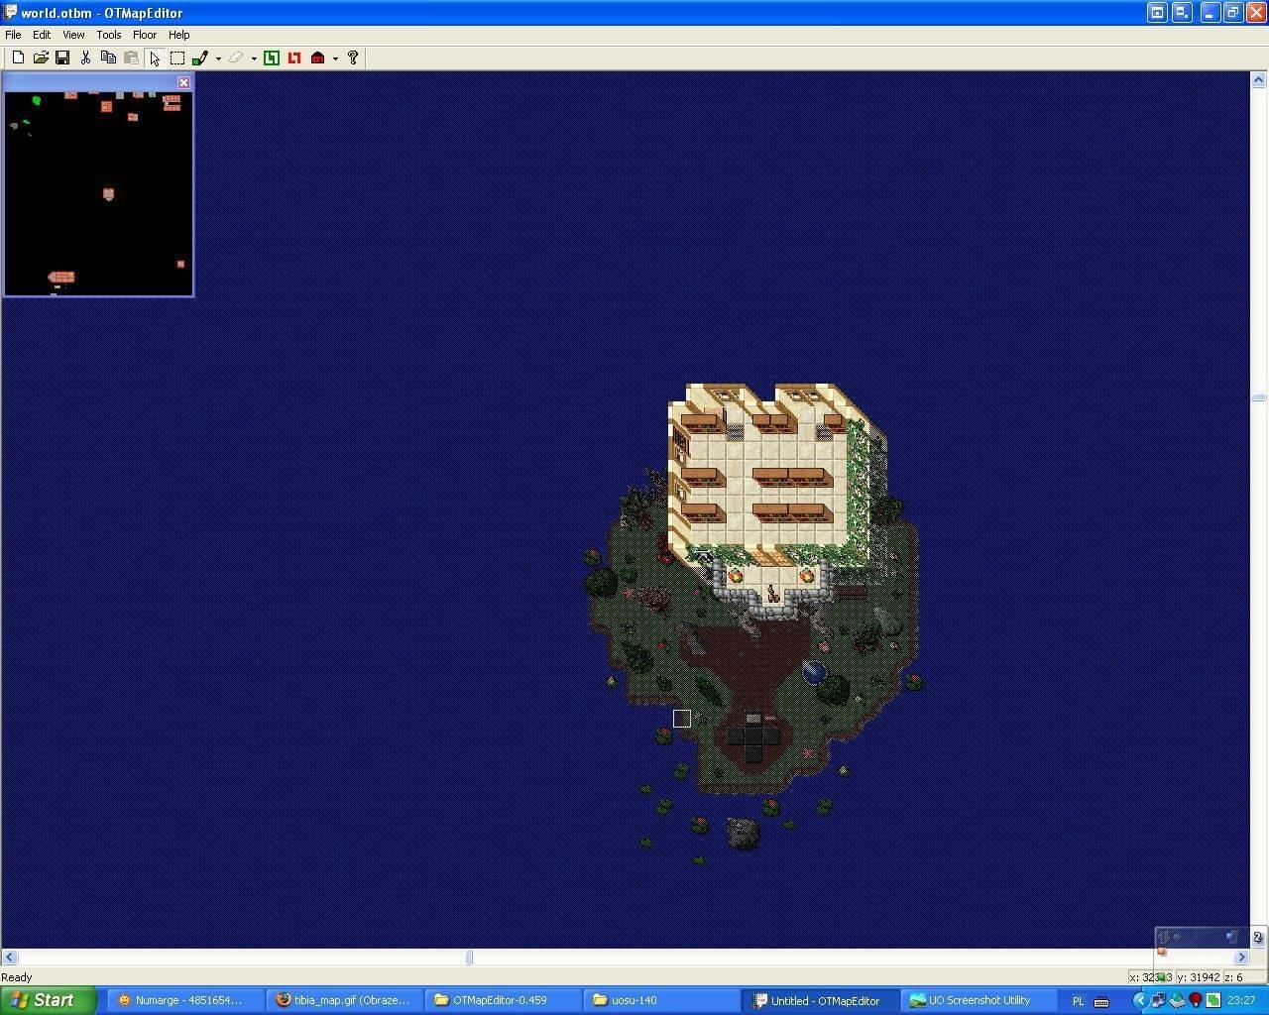Switch to Numarge taskbar window
Image resolution: width=1269 pixels, height=1015 pixels.
click(x=185, y=1000)
